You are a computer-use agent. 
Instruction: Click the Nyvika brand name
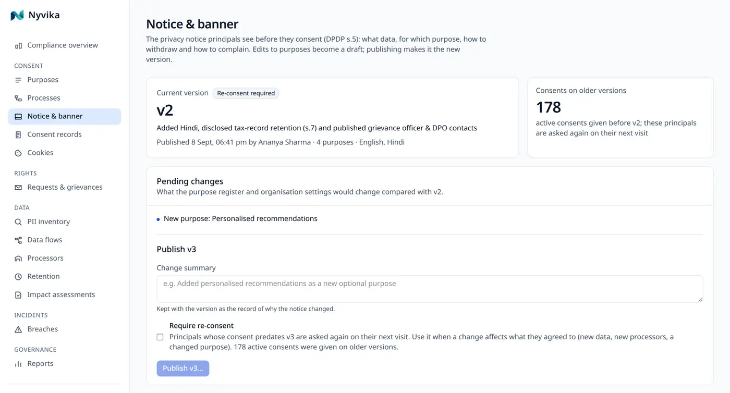point(44,15)
